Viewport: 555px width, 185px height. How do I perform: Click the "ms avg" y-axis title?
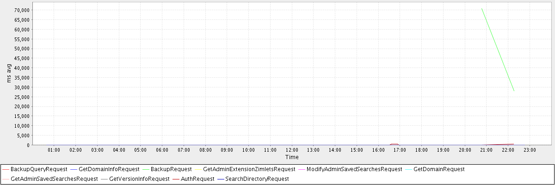point(10,73)
